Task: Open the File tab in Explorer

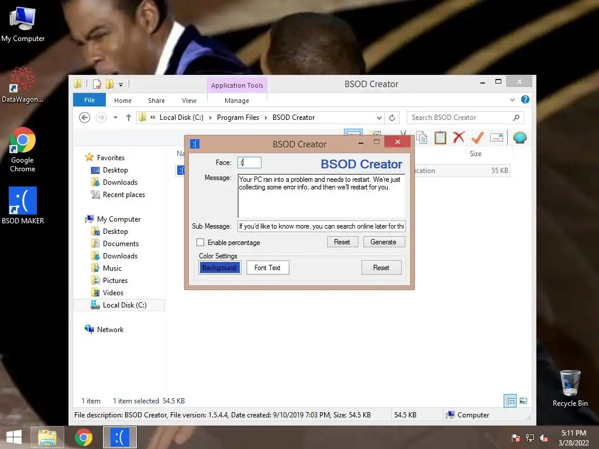Action: pos(89,100)
